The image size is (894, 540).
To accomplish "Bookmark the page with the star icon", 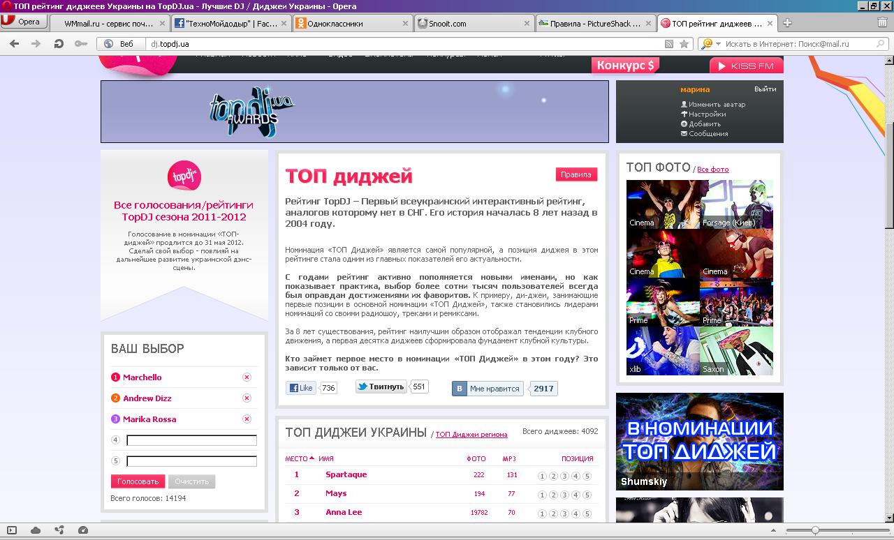I will (684, 43).
